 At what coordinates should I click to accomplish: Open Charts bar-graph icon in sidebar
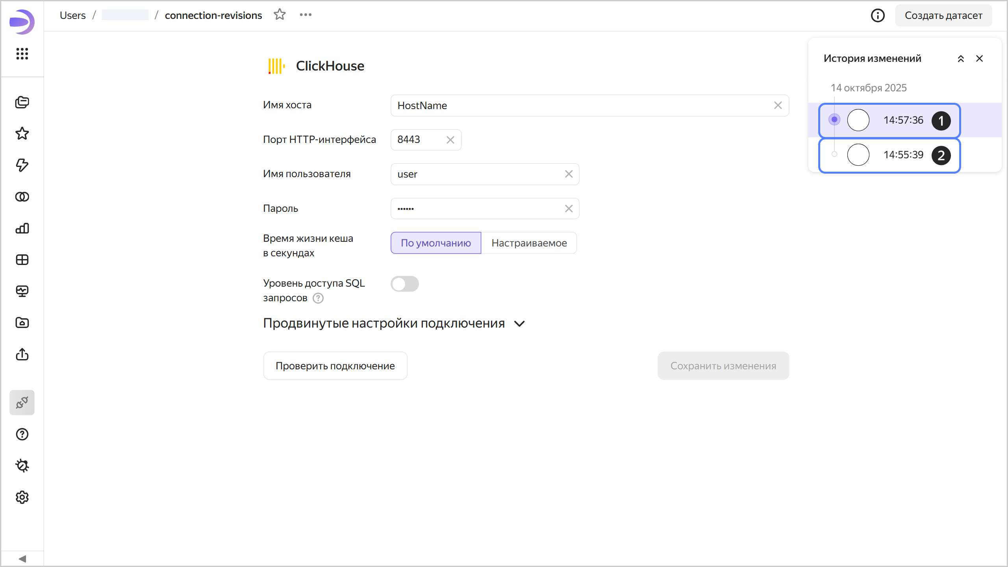click(22, 228)
